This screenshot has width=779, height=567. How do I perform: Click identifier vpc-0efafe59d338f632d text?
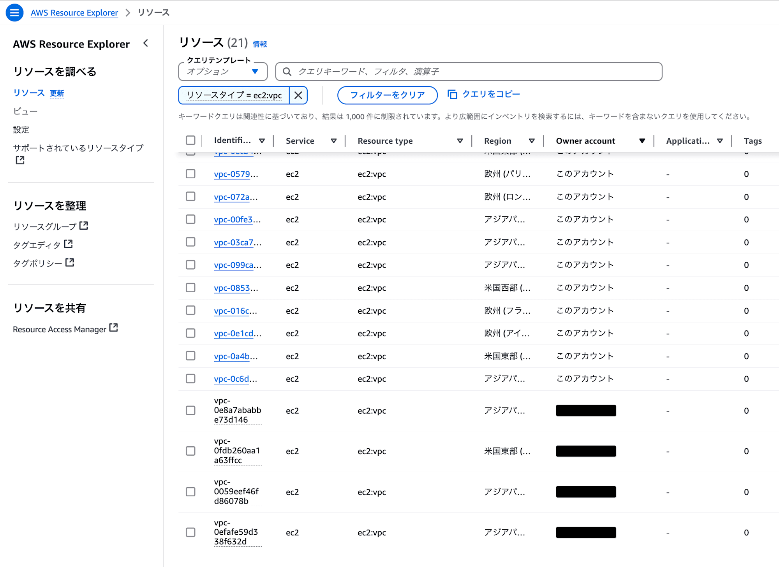point(238,532)
